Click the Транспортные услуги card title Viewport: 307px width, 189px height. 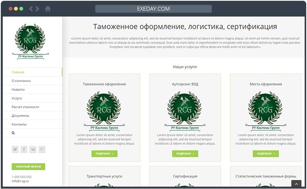click(x=104, y=176)
